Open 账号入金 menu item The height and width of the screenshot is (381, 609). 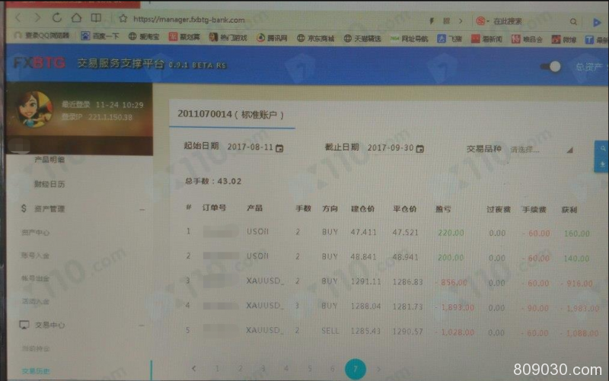[35, 256]
